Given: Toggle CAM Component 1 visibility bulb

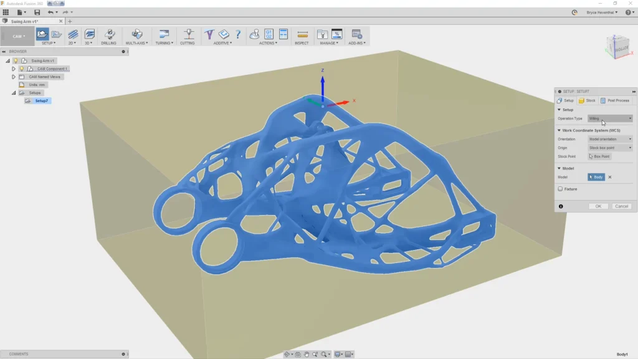Looking at the screenshot, I should pos(22,69).
